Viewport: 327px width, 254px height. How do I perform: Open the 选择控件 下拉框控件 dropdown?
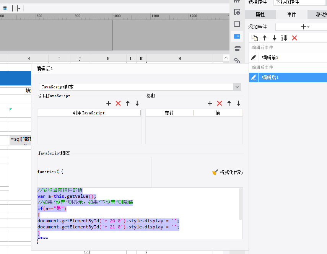coord(300,2)
